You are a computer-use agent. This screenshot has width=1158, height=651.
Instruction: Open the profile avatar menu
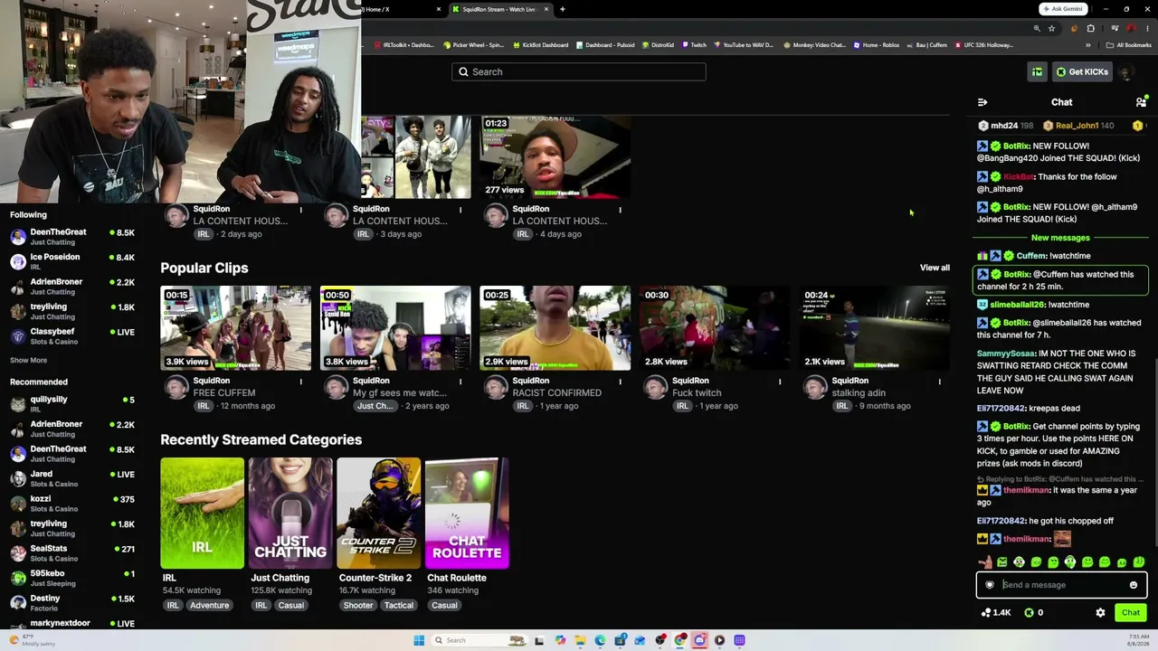click(1126, 72)
